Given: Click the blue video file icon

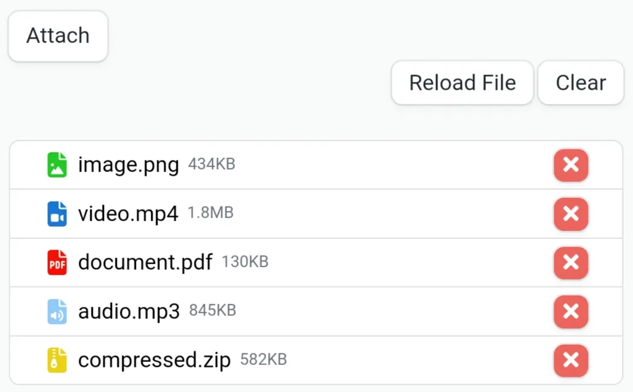Looking at the screenshot, I should coord(57,214).
